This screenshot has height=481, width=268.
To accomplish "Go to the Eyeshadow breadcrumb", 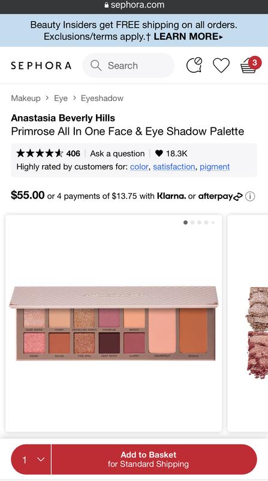I will (102, 98).
